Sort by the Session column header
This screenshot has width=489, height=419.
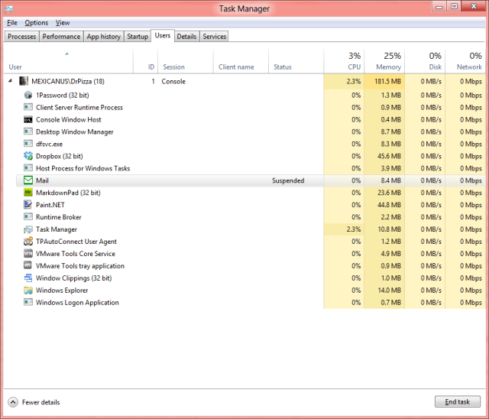pos(186,61)
